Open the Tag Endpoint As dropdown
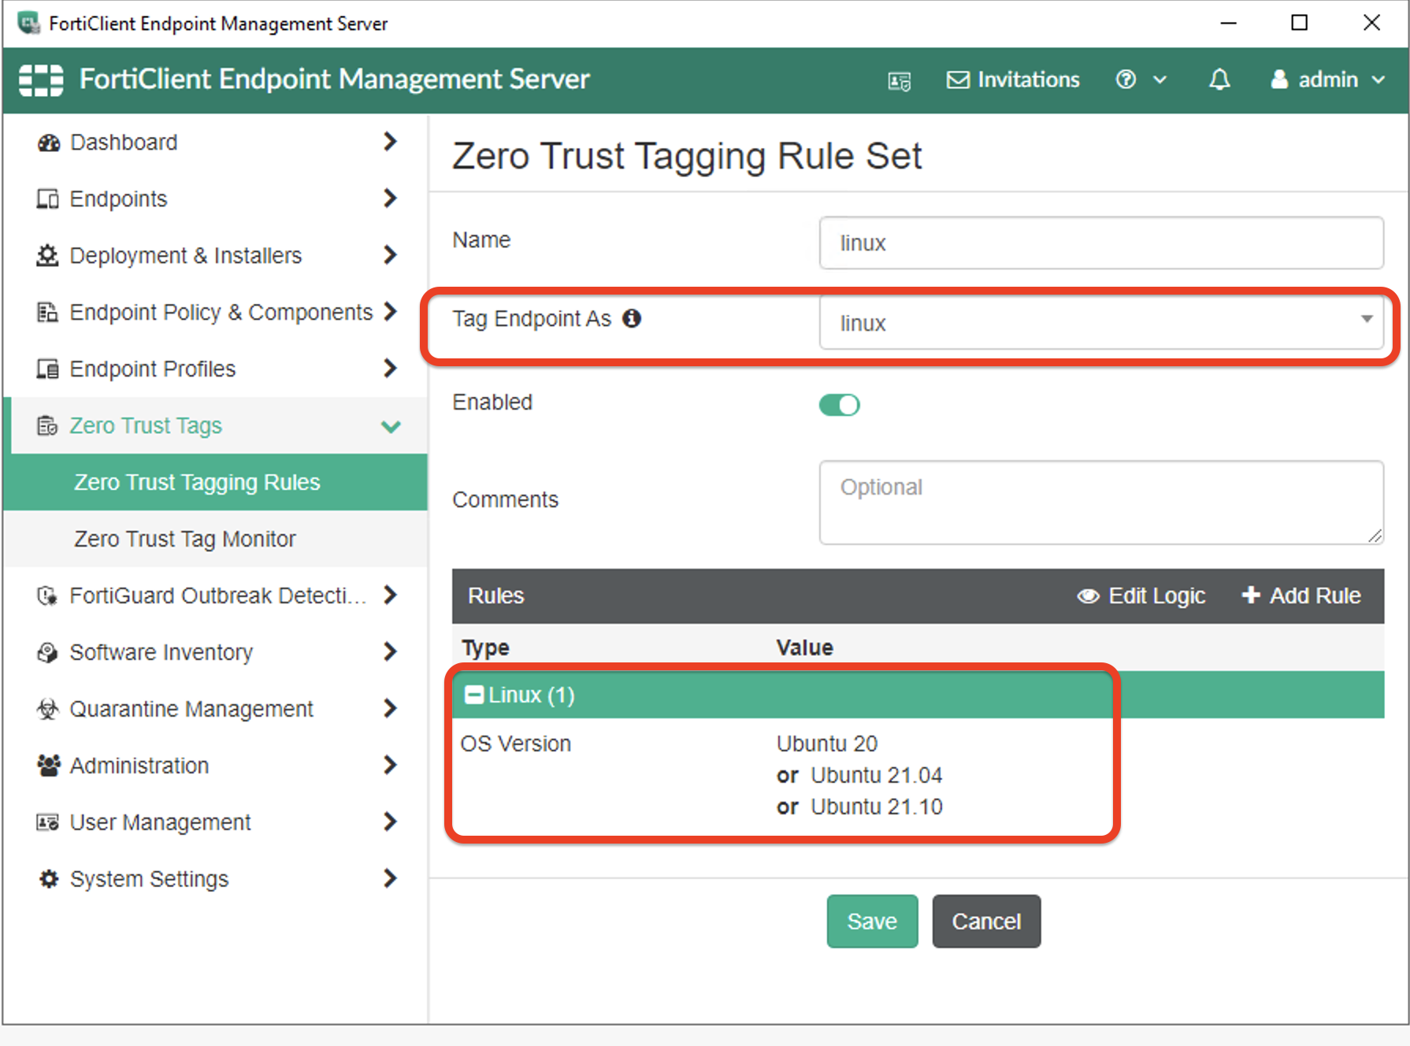The width and height of the screenshot is (1410, 1046). click(x=1101, y=322)
